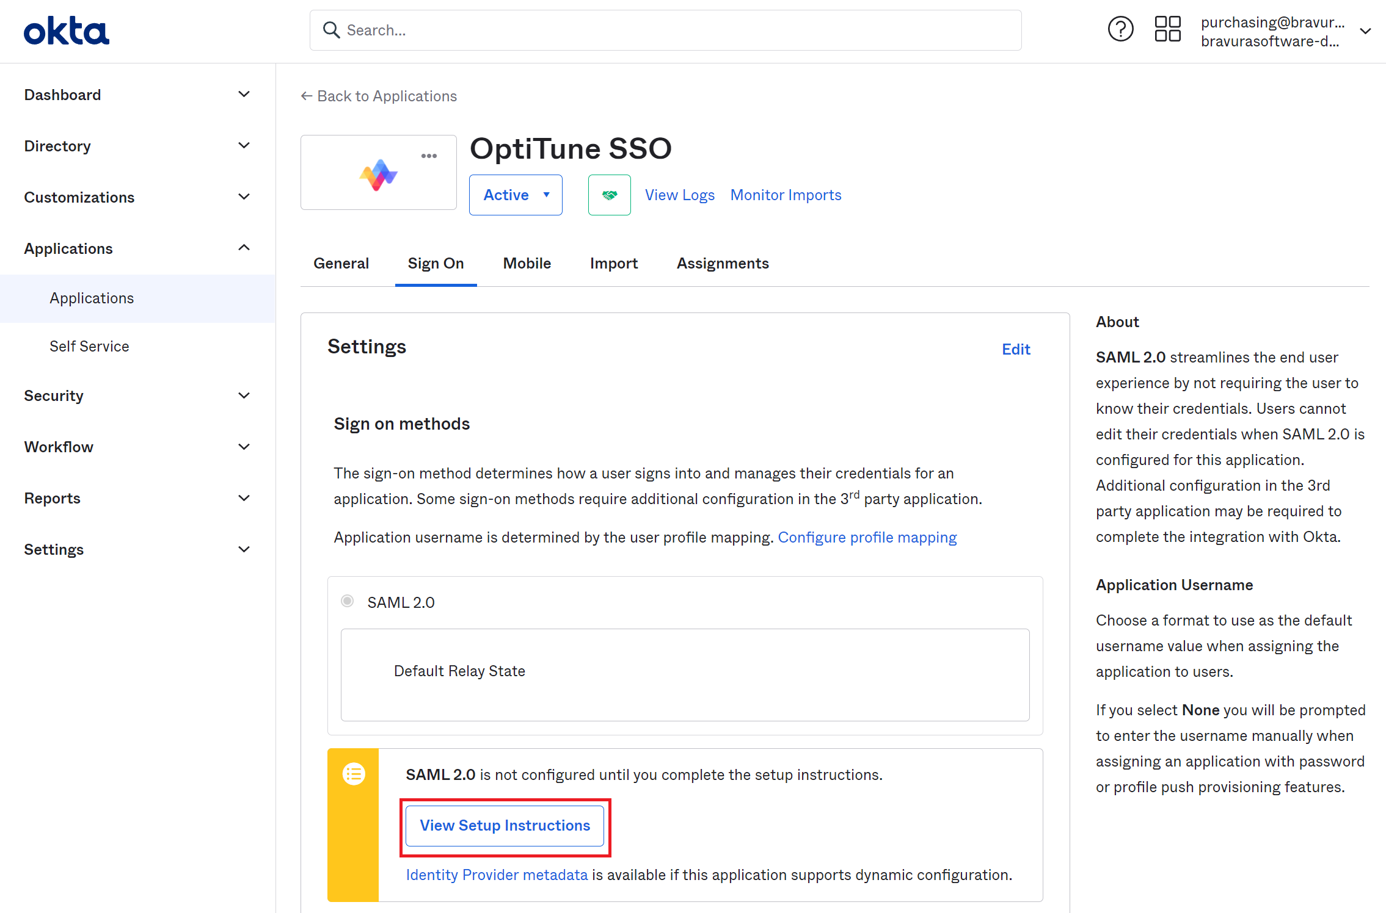Click the Sign on methods heading
Image resolution: width=1386 pixels, height=913 pixels.
click(401, 424)
